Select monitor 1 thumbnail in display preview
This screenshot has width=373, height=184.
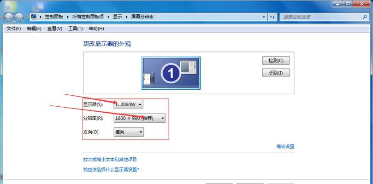click(x=171, y=73)
